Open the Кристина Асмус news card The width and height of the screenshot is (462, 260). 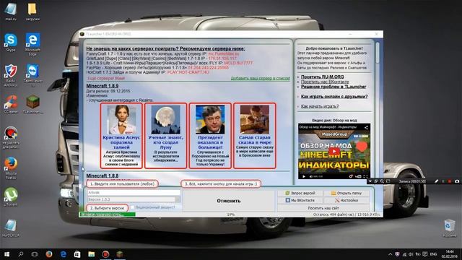(121, 136)
